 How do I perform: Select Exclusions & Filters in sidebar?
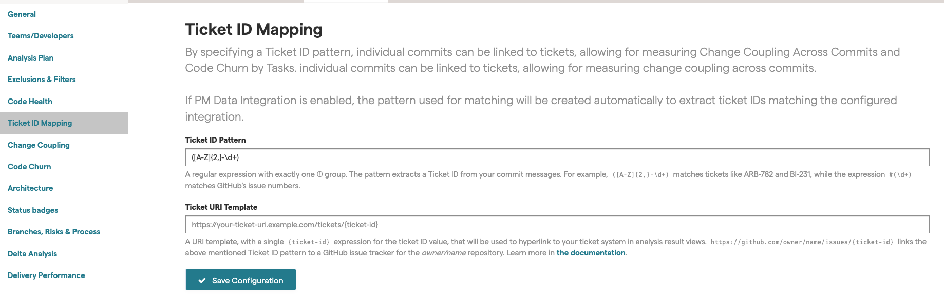tap(42, 80)
